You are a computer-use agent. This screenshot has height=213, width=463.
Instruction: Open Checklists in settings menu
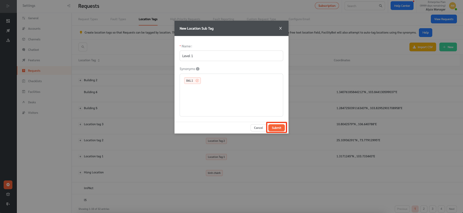pyautogui.click(x=35, y=81)
